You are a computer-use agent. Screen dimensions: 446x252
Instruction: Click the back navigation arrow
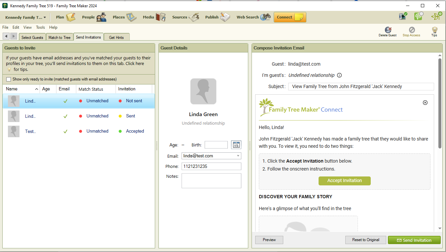[6, 36]
